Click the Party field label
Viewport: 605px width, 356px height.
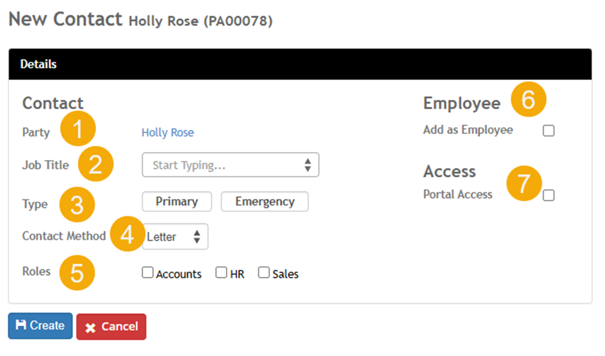[x=36, y=132]
